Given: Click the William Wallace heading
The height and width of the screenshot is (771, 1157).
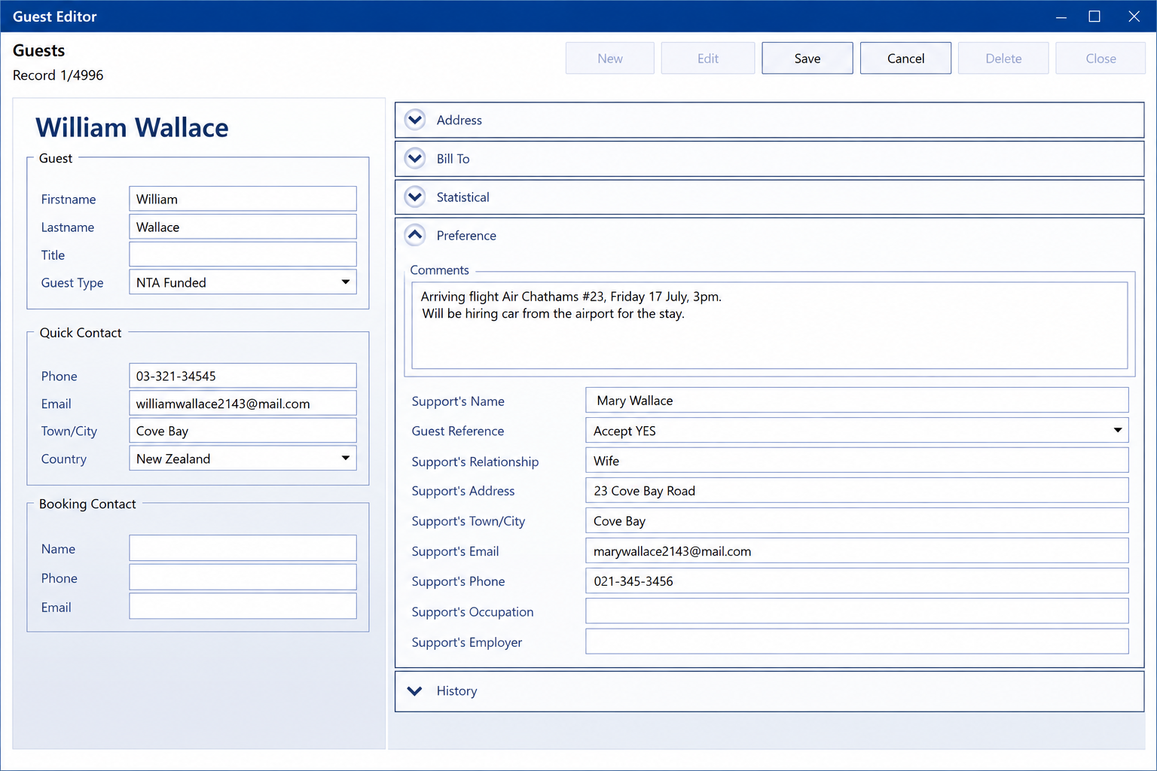Looking at the screenshot, I should click(x=132, y=127).
